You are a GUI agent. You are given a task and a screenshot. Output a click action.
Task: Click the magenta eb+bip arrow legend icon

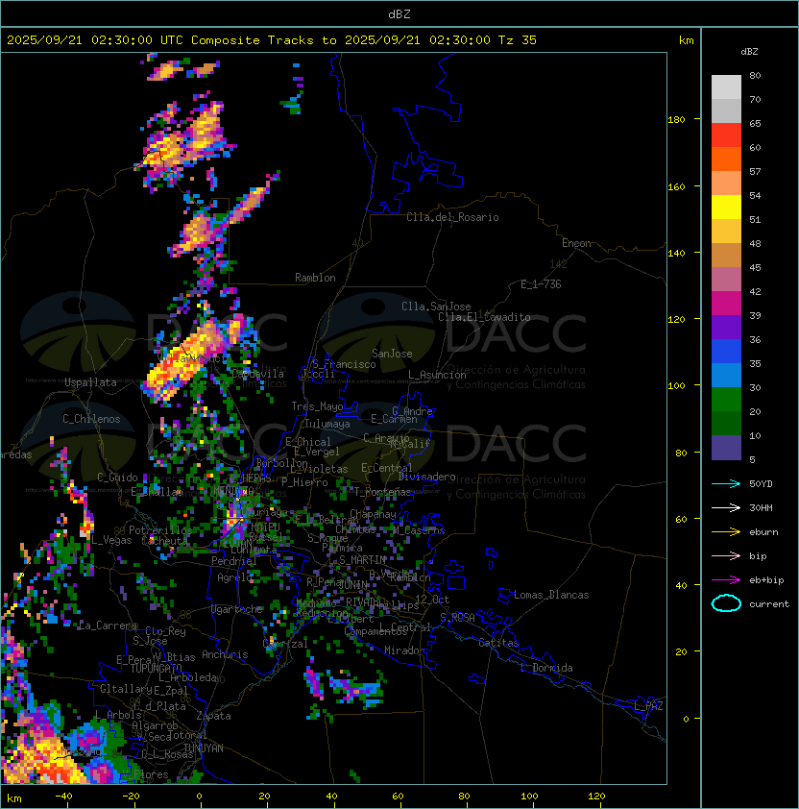(x=726, y=580)
